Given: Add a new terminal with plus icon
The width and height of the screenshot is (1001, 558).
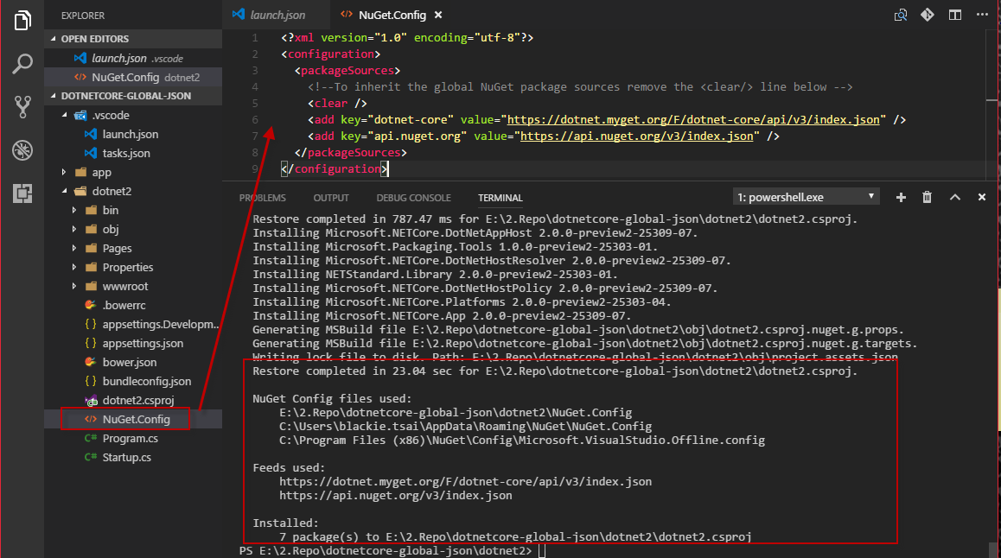Looking at the screenshot, I should pyautogui.click(x=901, y=197).
